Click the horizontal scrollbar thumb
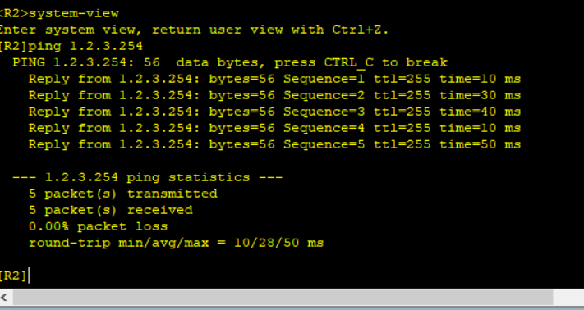The width and height of the screenshot is (584, 310). point(283,298)
